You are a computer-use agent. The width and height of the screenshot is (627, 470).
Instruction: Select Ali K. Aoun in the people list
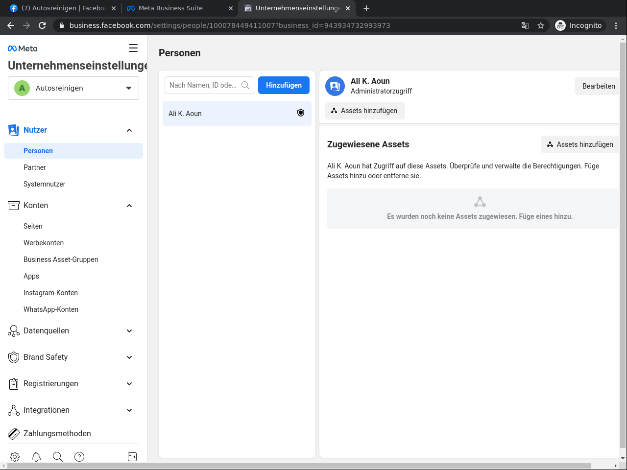(x=237, y=114)
